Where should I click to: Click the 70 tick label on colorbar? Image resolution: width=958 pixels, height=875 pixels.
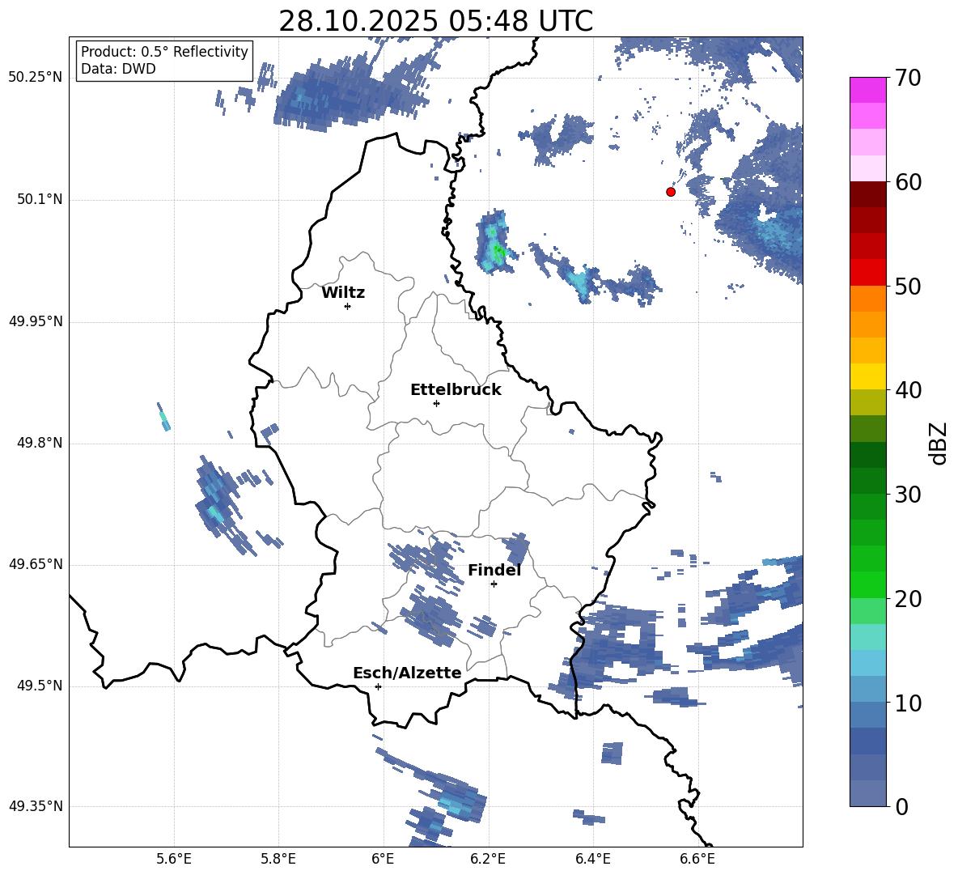click(x=908, y=78)
